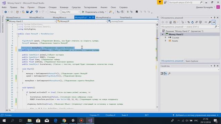Click the Быстрый запуск quick launch field
221x124 pixels.
click(x=186, y=2)
